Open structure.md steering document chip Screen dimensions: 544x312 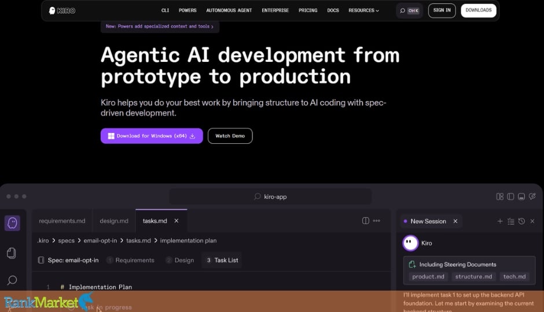(473, 277)
